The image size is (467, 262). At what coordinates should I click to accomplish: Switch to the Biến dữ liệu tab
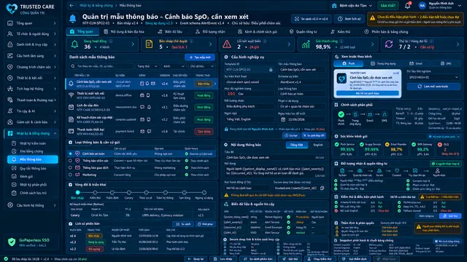click(x=170, y=31)
